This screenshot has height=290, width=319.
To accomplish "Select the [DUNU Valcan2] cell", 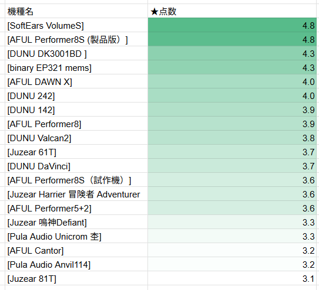I will tap(76, 138).
